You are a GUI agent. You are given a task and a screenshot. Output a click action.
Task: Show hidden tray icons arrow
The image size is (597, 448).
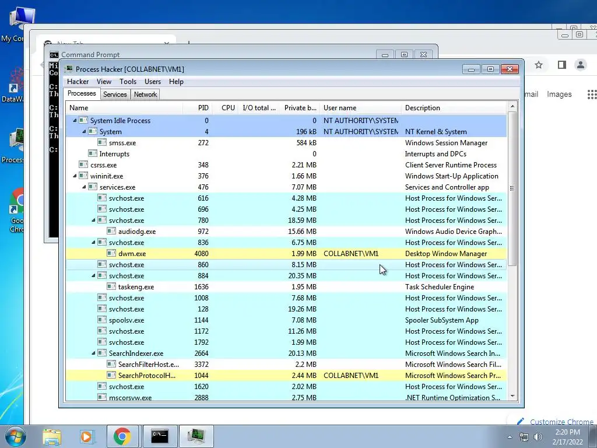point(510,437)
